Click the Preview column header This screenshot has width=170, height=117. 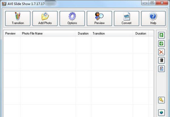click(12, 33)
